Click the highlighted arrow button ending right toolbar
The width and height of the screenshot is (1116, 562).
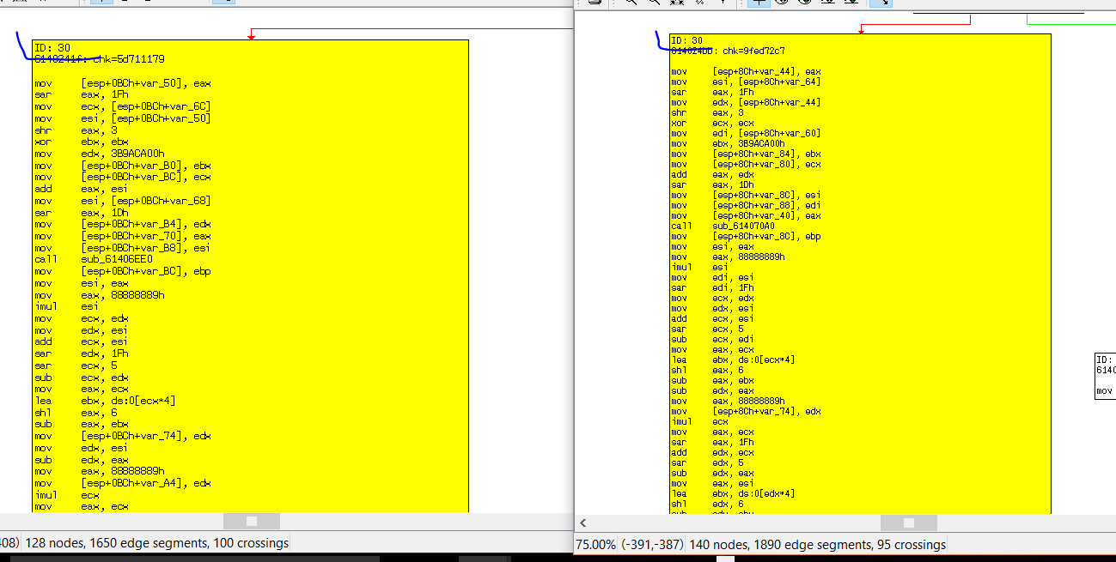(881, 3)
